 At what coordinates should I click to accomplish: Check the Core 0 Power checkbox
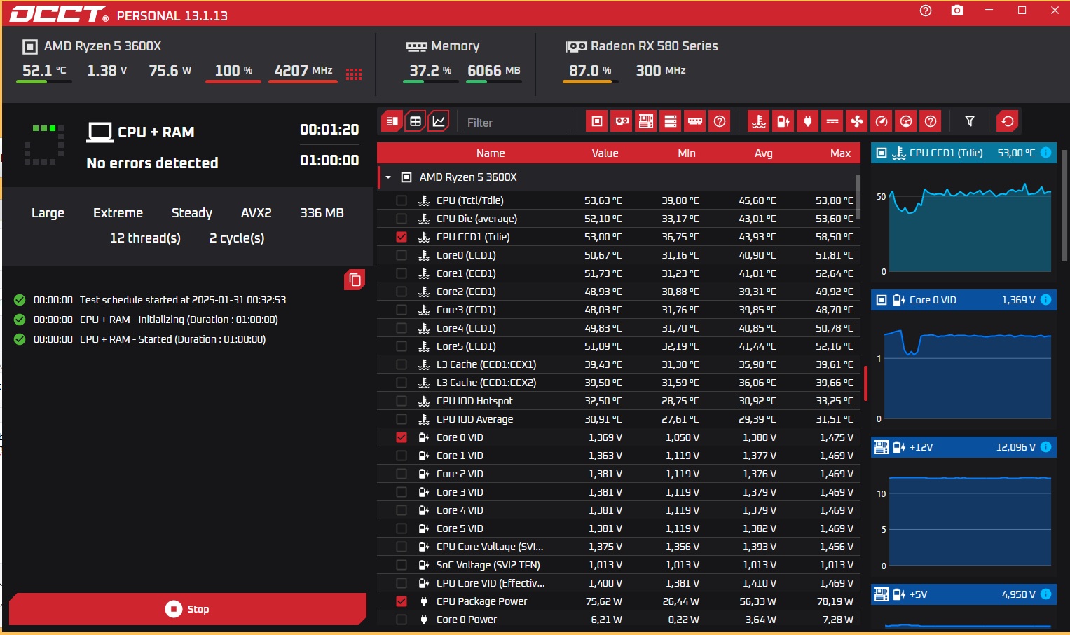tap(402, 620)
